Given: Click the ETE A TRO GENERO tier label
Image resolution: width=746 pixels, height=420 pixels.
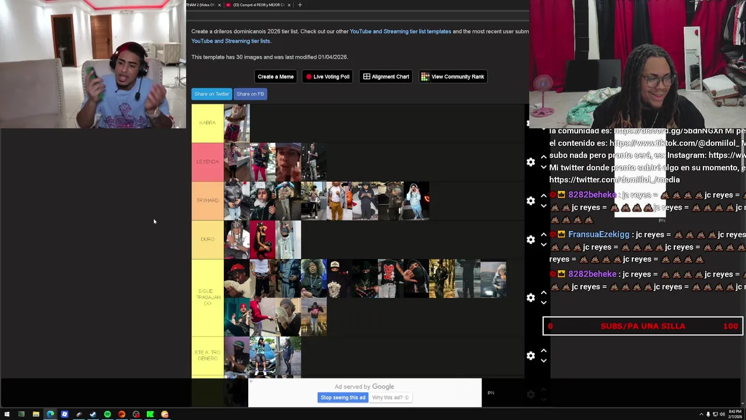Looking at the screenshot, I should [x=207, y=356].
